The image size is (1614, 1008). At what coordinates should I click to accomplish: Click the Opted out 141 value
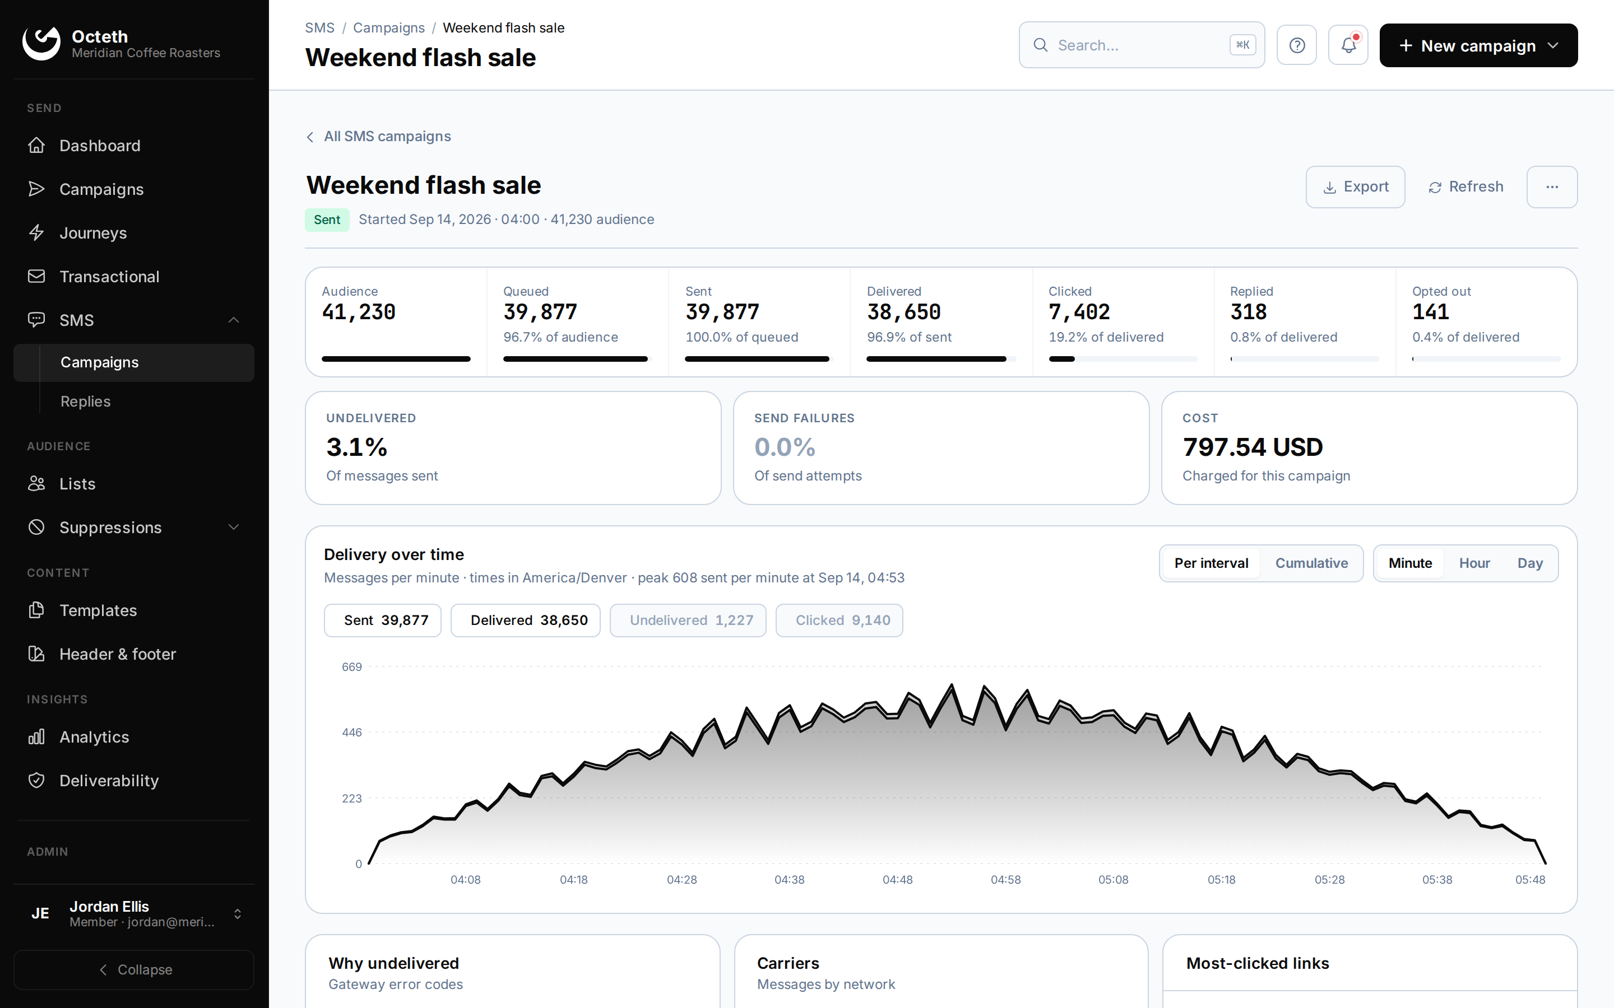click(x=1430, y=312)
